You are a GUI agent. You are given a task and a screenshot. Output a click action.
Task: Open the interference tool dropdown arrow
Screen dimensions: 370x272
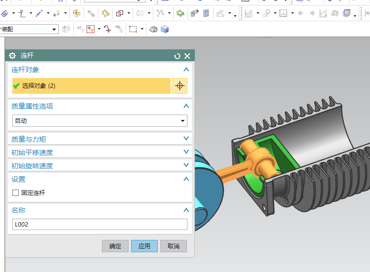129,13
